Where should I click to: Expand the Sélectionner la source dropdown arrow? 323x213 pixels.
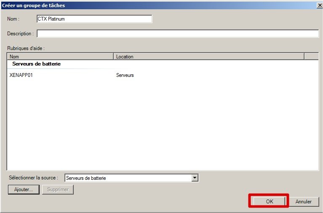pyautogui.click(x=195, y=178)
